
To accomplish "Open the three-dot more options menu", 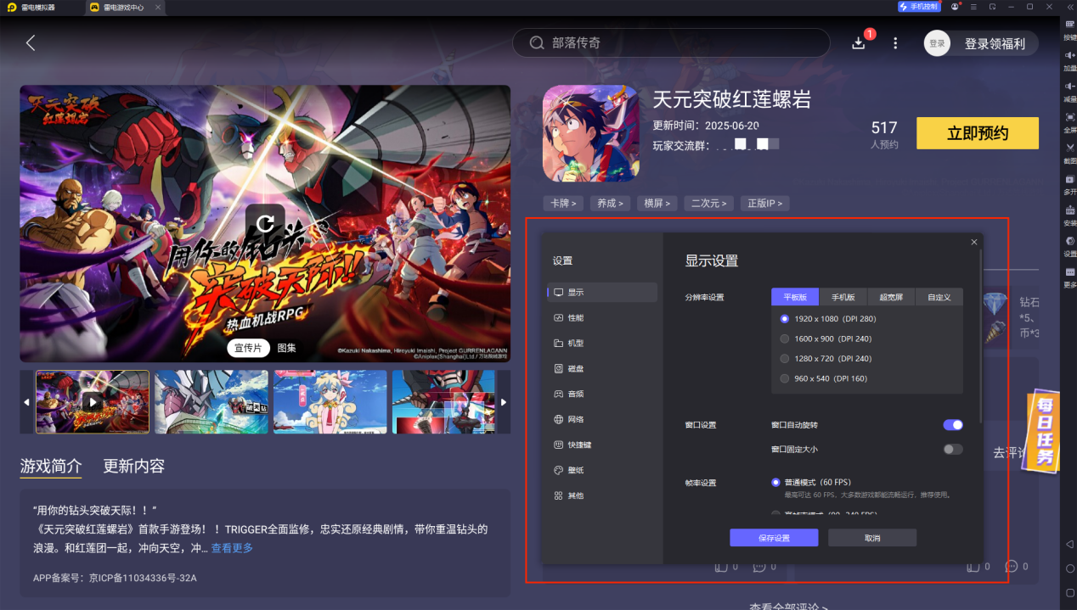I will [x=895, y=43].
